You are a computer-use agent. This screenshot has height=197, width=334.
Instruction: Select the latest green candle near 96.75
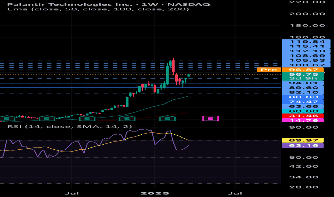pos(189,75)
